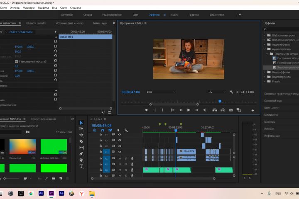
Task: Open the Button Editor plus icon
Action: click(252, 110)
